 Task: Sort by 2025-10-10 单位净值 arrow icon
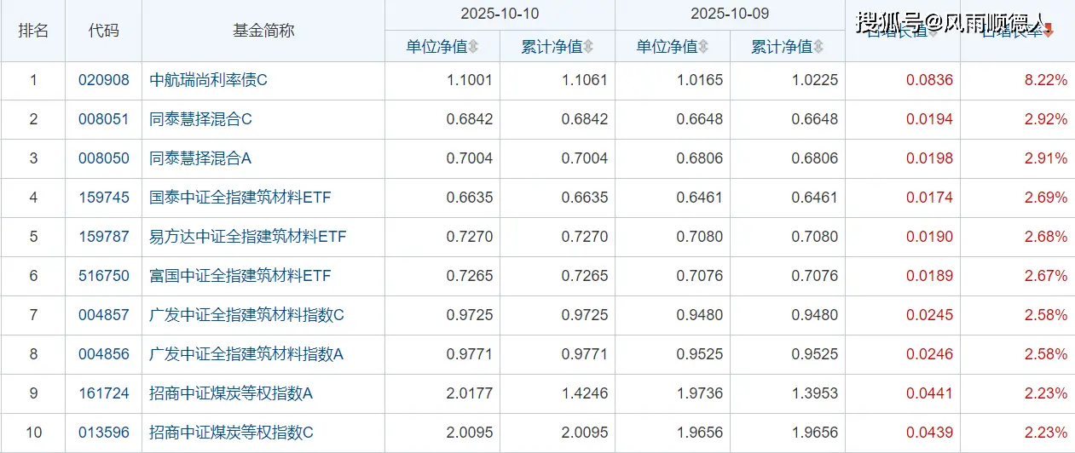tap(473, 47)
